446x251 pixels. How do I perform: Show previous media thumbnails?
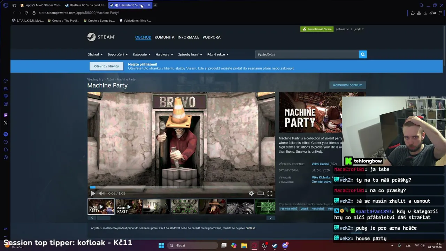(x=92, y=218)
